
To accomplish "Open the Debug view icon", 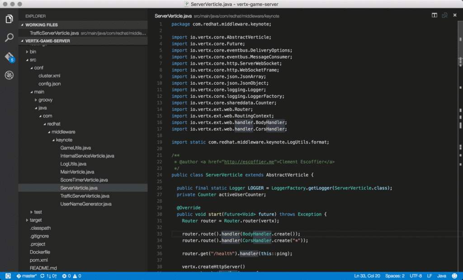I will tap(9, 75).
